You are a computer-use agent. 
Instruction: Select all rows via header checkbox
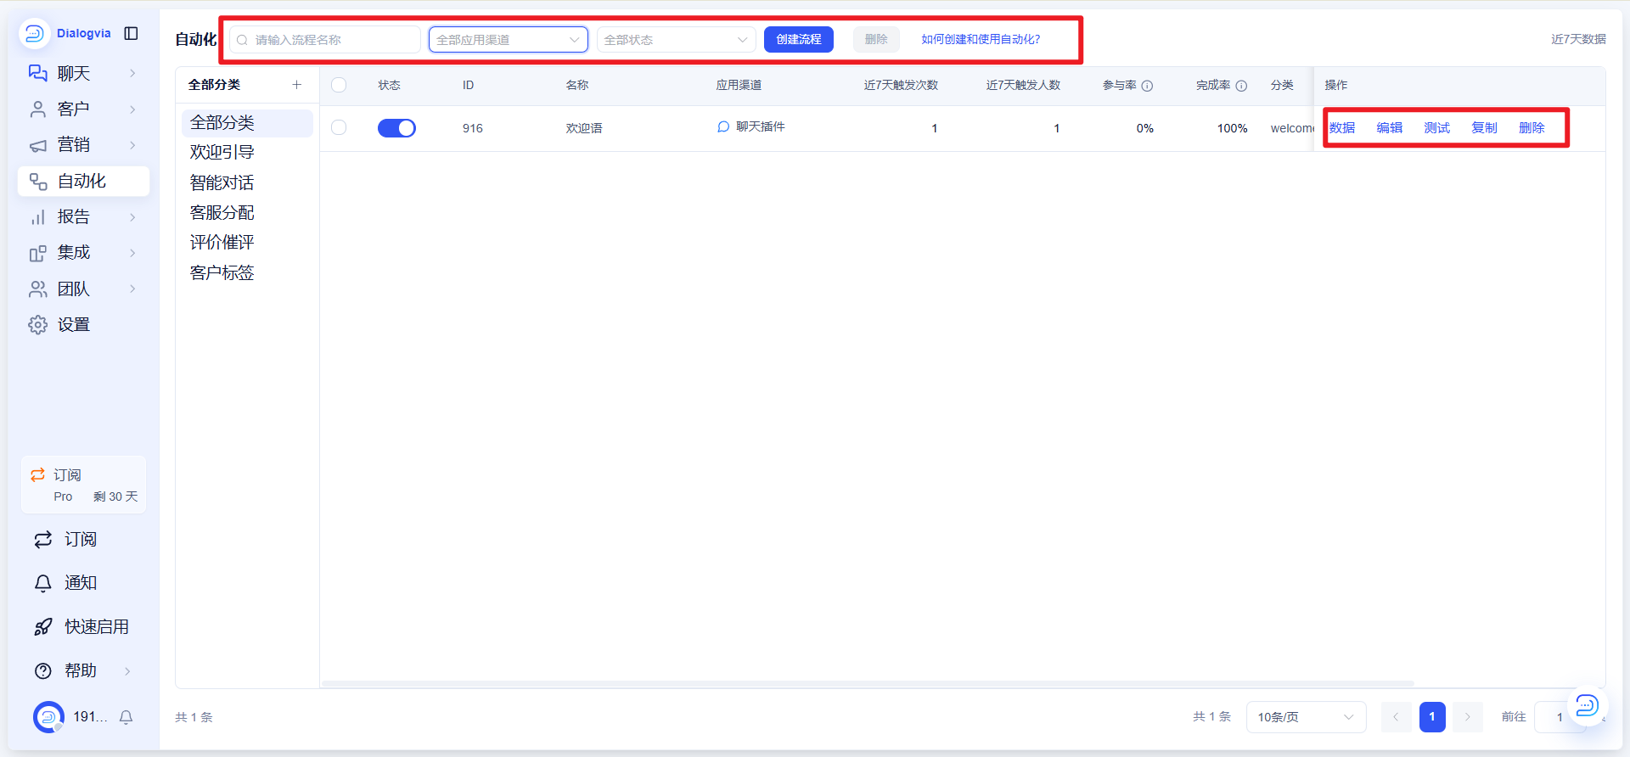coord(339,85)
